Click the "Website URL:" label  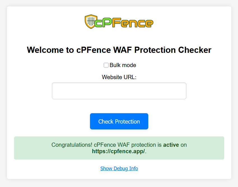119,77
